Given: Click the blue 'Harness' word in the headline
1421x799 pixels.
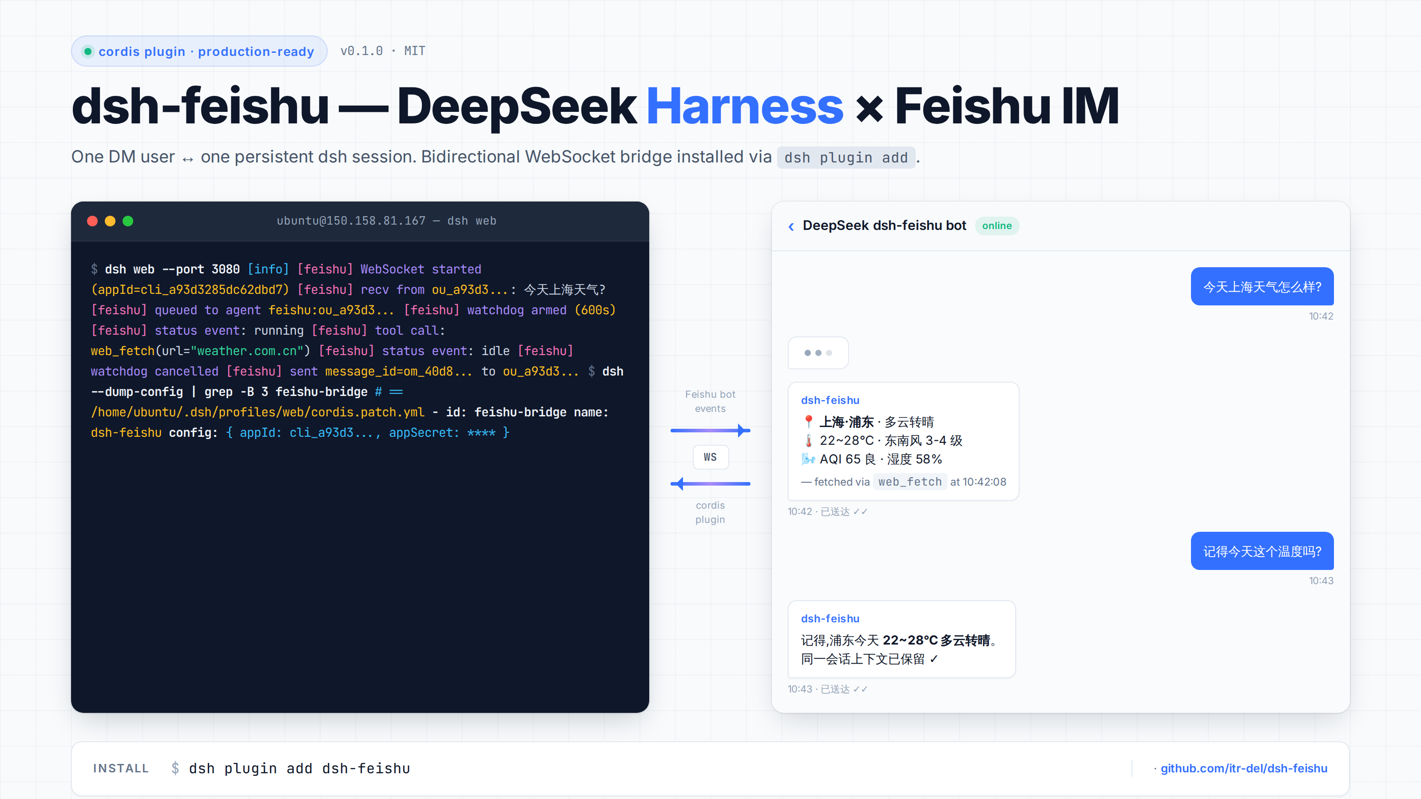Looking at the screenshot, I should point(745,106).
